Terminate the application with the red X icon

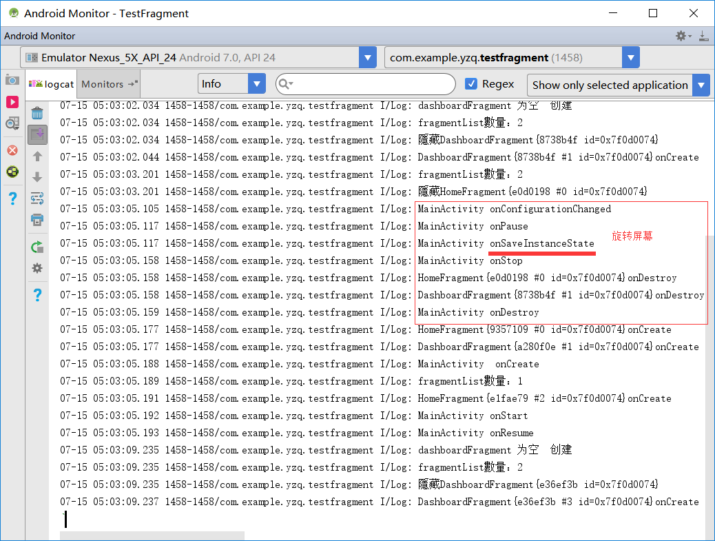click(x=12, y=151)
